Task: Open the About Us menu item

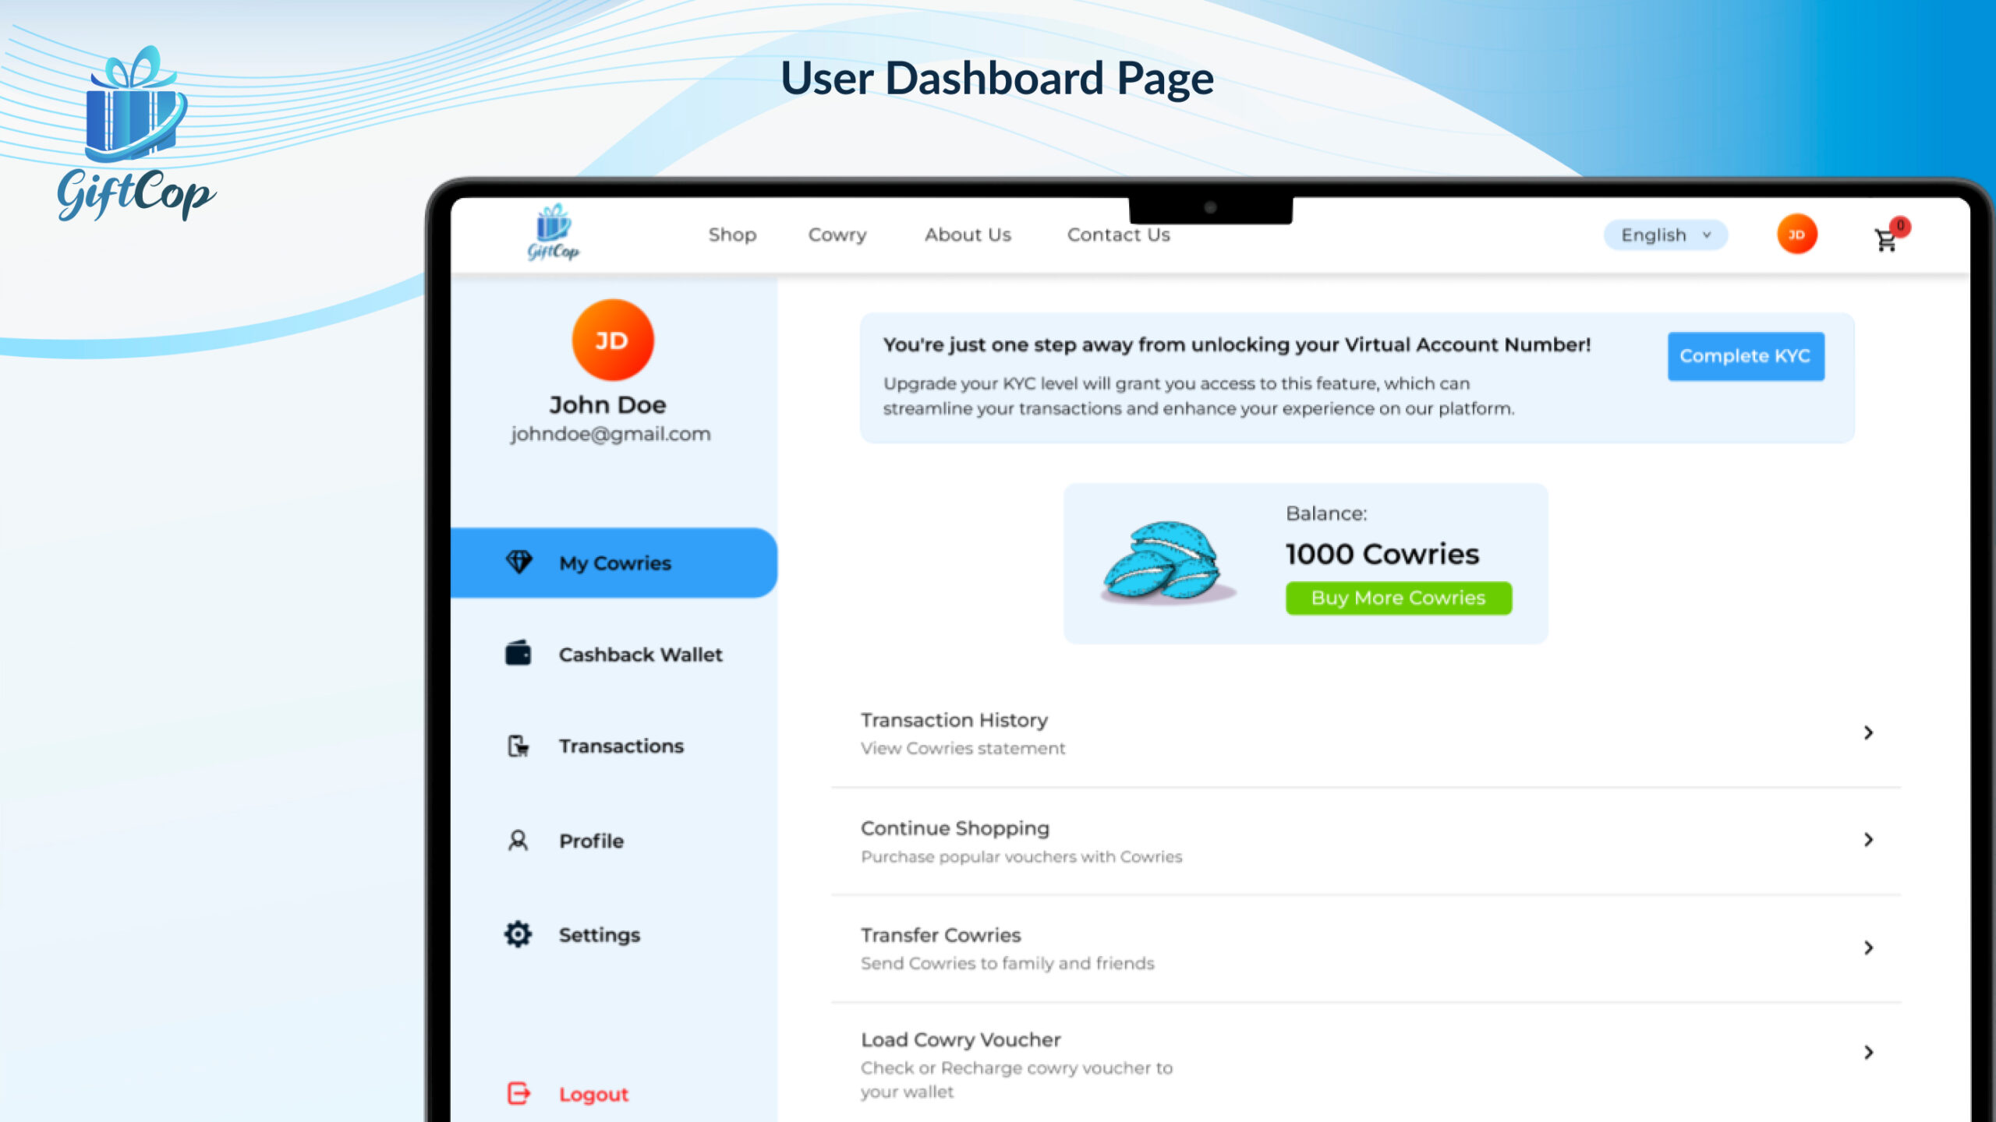Action: coord(968,235)
